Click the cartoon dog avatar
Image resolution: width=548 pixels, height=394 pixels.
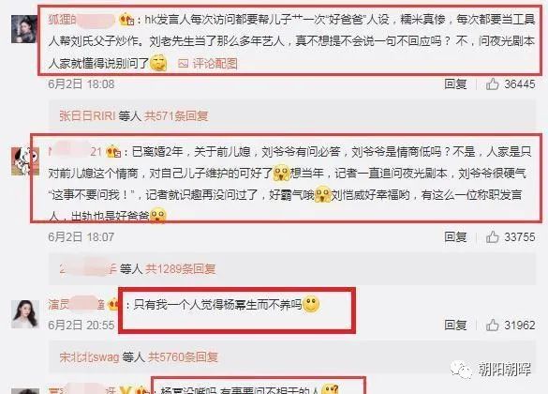point(24,161)
